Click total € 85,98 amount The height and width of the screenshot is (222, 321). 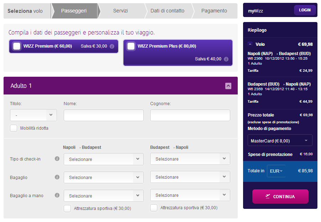click(x=305, y=171)
